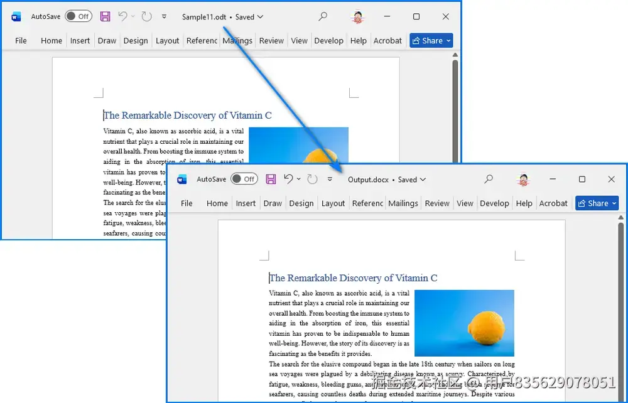Image resolution: width=628 pixels, height=403 pixels.
Task: Open File tab in Output.docx window
Action: click(x=187, y=203)
